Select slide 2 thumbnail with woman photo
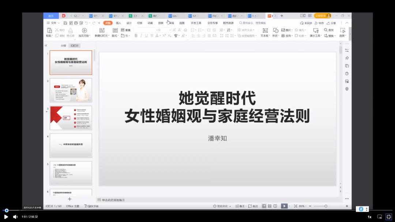Image resolution: width=395 pixels, height=222 pixels. [x=71, y=90]
